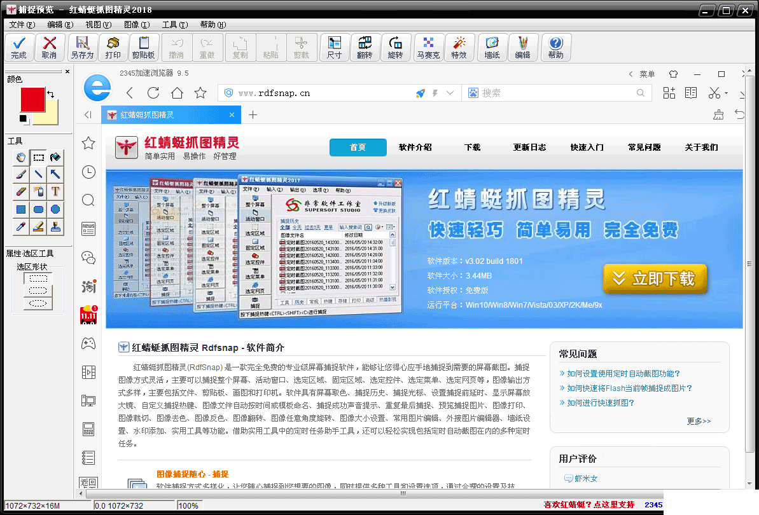Click the 另存为 (save as) toolbar icon
Viewport: 759px width, 515px height.
(82, 48)
